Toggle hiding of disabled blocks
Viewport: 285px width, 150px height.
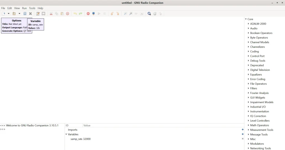[142, 14]
